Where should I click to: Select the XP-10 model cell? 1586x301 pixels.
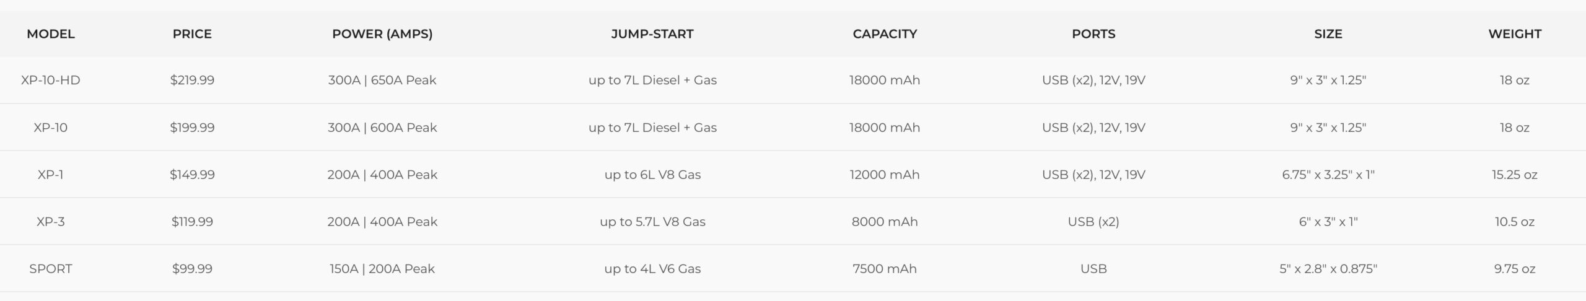pyautogui.click(x=50, y=128)
